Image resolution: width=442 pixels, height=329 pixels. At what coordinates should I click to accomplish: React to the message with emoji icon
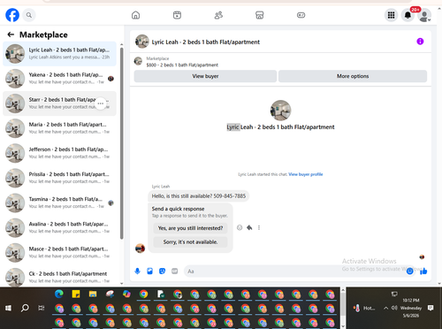pos(240,227)
